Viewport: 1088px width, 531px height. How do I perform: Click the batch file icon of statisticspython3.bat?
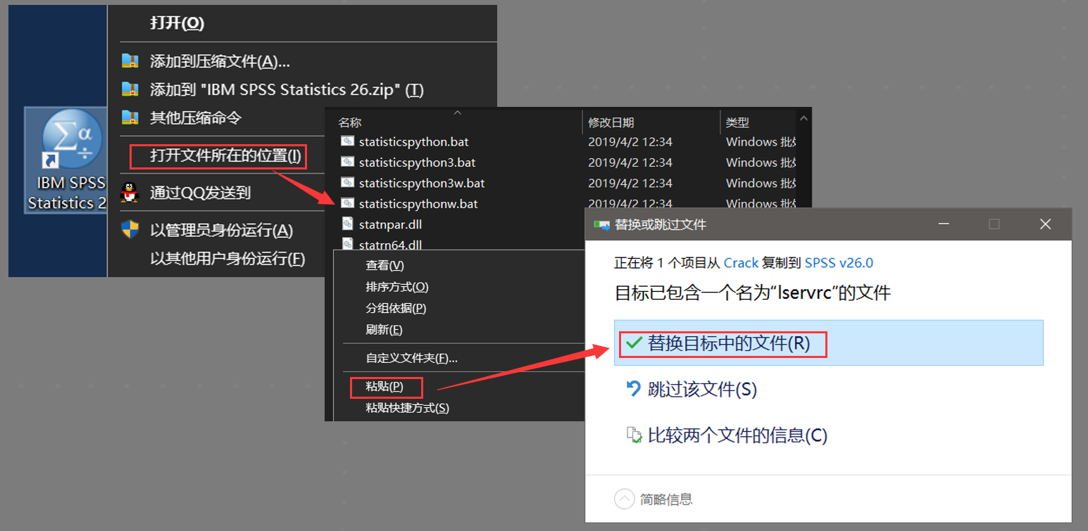[x=347, y=162]
